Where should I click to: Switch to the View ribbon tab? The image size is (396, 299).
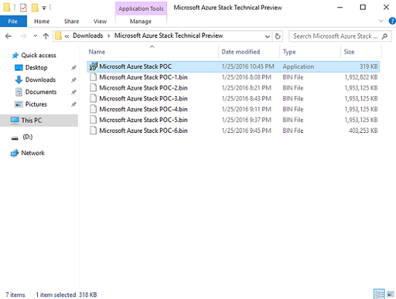(x=100, y=21)
